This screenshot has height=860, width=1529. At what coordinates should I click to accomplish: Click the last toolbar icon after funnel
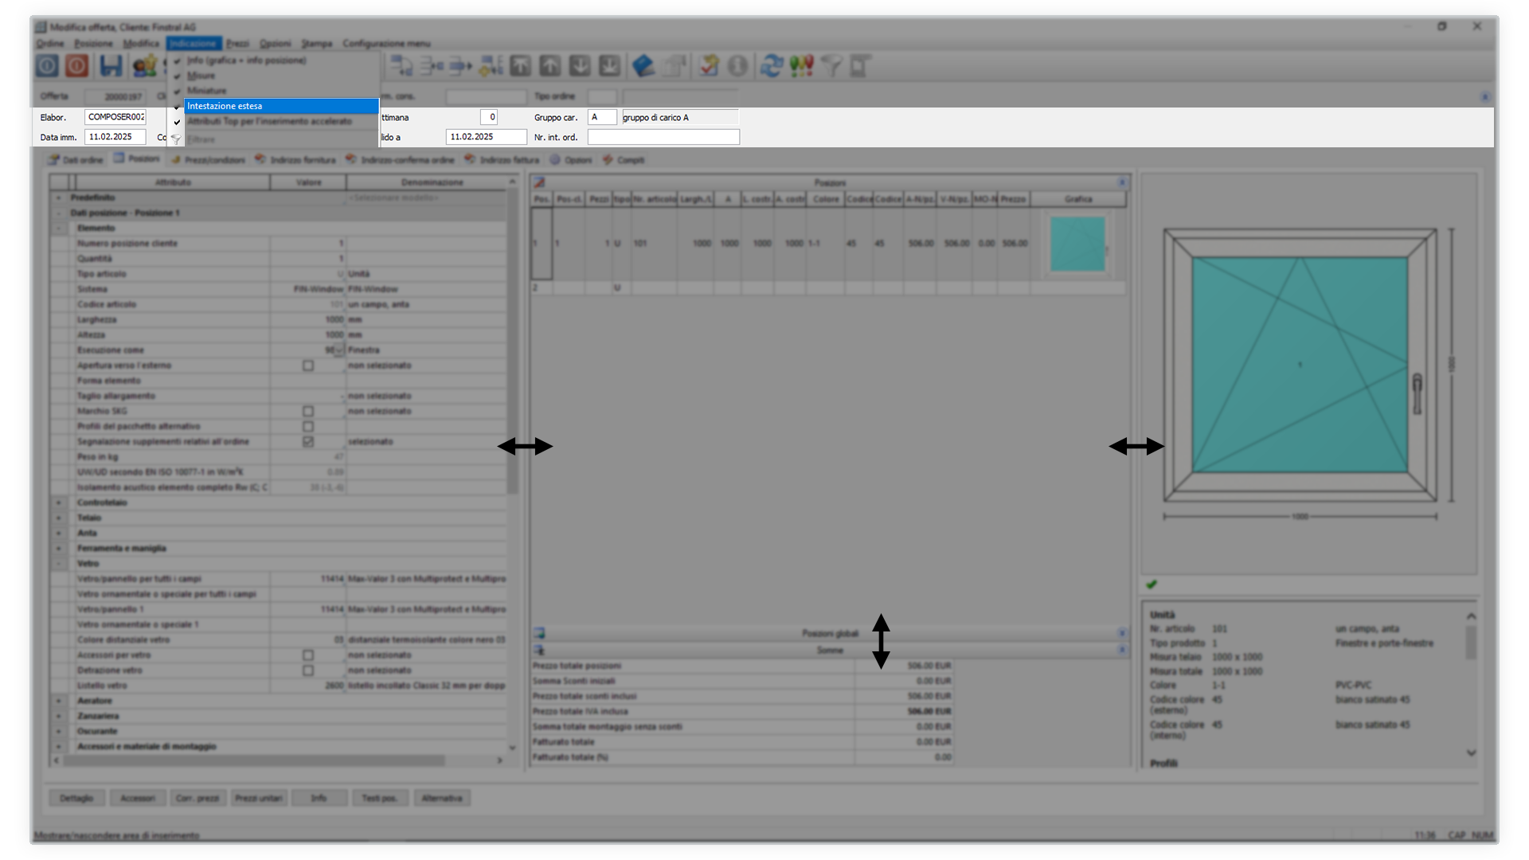click(860, 65)
